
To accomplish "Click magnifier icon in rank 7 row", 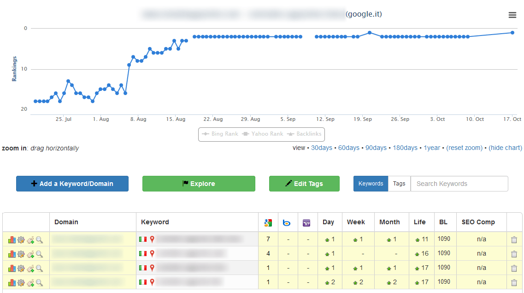I will click(x=40, y=239).
